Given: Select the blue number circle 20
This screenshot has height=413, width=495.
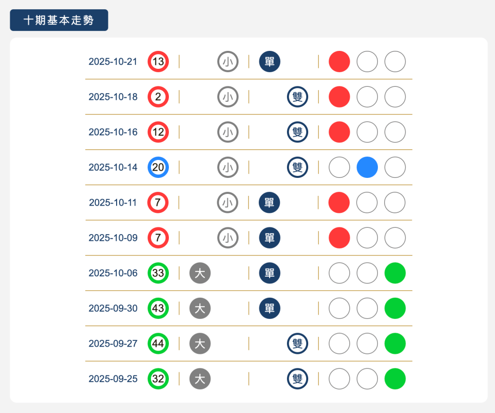Looking at the screenshot, I should [x=158, y=167].
